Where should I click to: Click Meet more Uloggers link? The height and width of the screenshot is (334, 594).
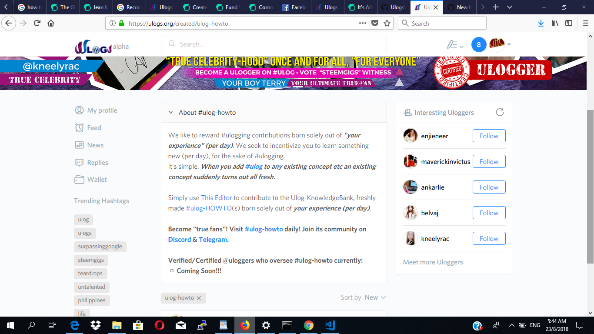click(x=433, y=262)
